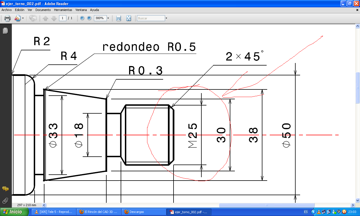The height and width of the screenshot is (216, 360).
Task: Open the Archivo menu
Action: (x=7, y=10)
